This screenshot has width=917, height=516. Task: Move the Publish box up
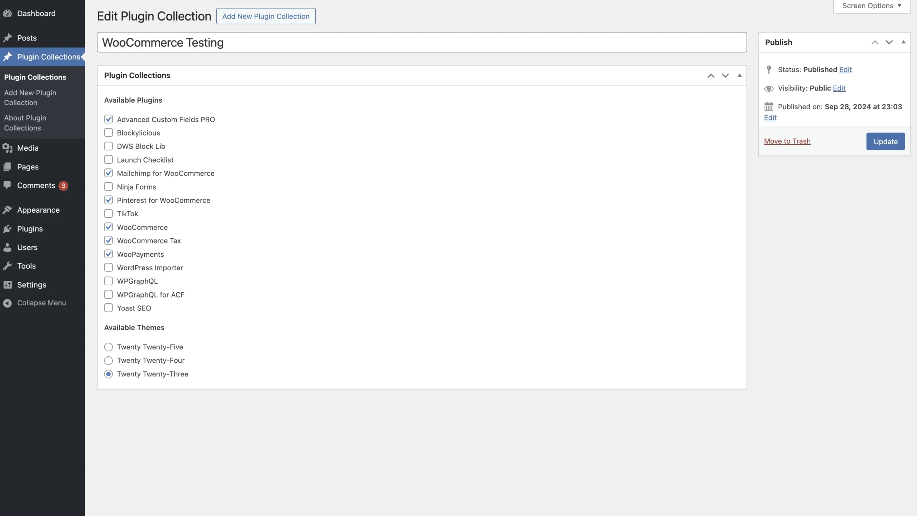(875, 42)
